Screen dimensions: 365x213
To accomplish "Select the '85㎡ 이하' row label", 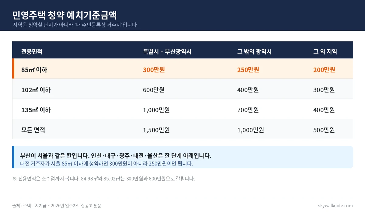I will (34, 70).
